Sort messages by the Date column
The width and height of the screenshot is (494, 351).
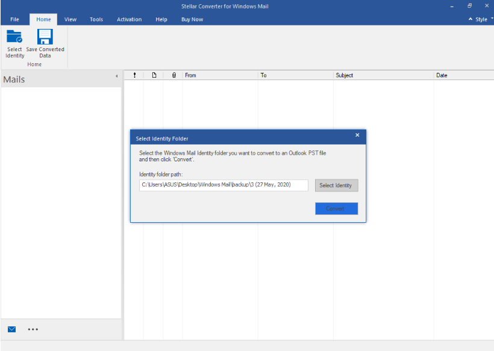pos(442,75)
